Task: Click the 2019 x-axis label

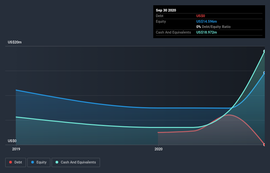Action: coord(16,149)
